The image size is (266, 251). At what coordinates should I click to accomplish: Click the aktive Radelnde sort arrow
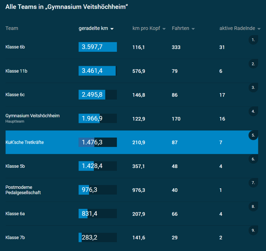pyautogui.click(x=259, y=29)
